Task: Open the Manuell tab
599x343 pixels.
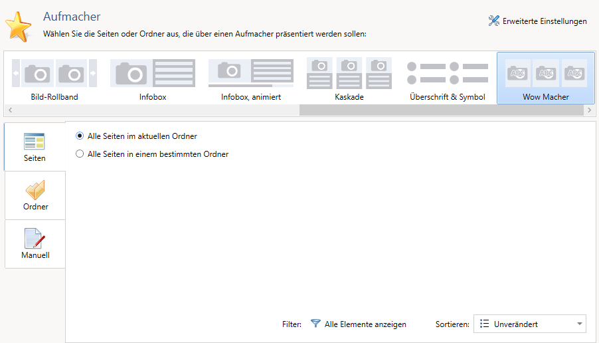Action: pos(35,244)
